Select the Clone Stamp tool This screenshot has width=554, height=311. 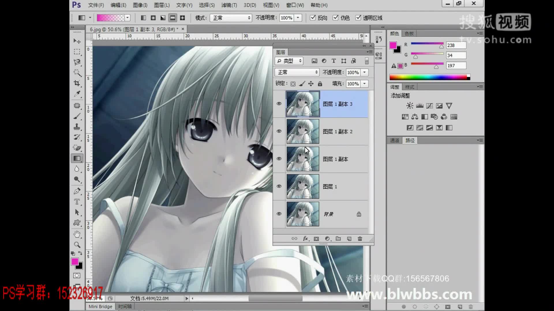[x=77, y=127]
